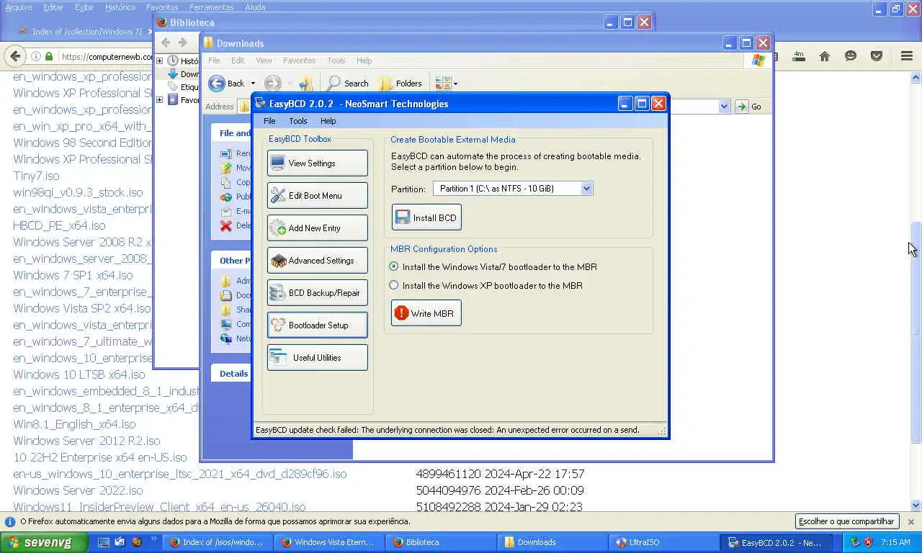Open BCD Backup/Repair section
The height and width of the screenshot is (553, 922).
click(317, 292)
